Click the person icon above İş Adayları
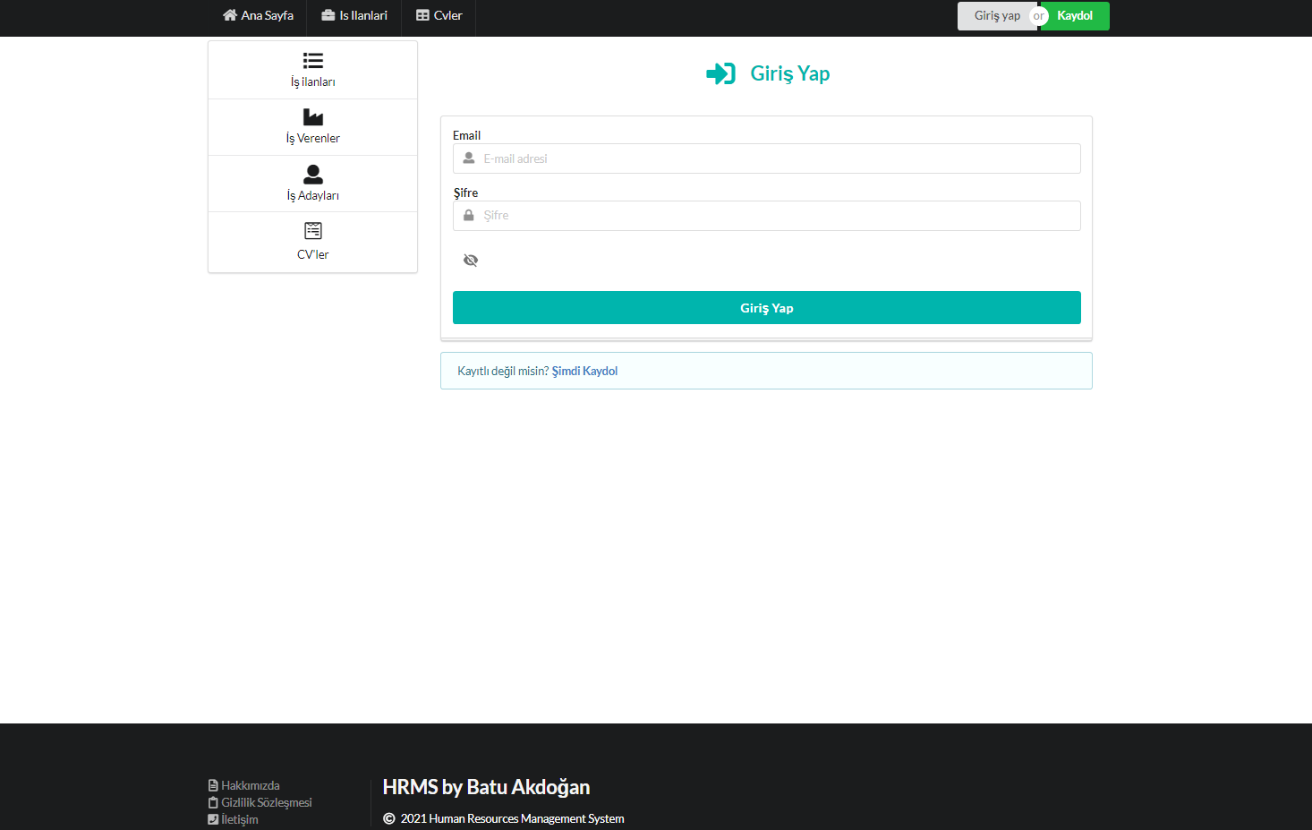 click(x=313, y=174)
